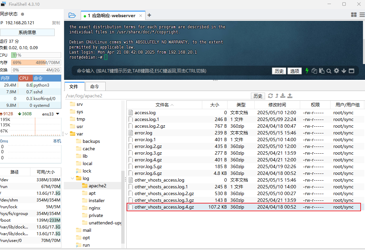
Task: Open terminal settings gear icon
Action: (336, 71)
